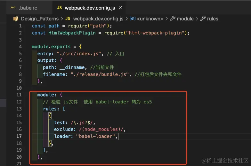Click the 'rules:' key on line 13

[51, 109]
